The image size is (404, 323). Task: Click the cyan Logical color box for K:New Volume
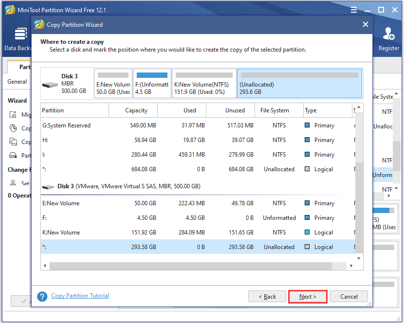(307, 232)
